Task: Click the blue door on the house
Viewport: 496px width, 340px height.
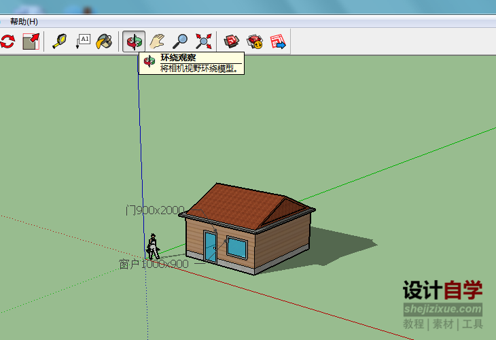Action: click(211, 247)
